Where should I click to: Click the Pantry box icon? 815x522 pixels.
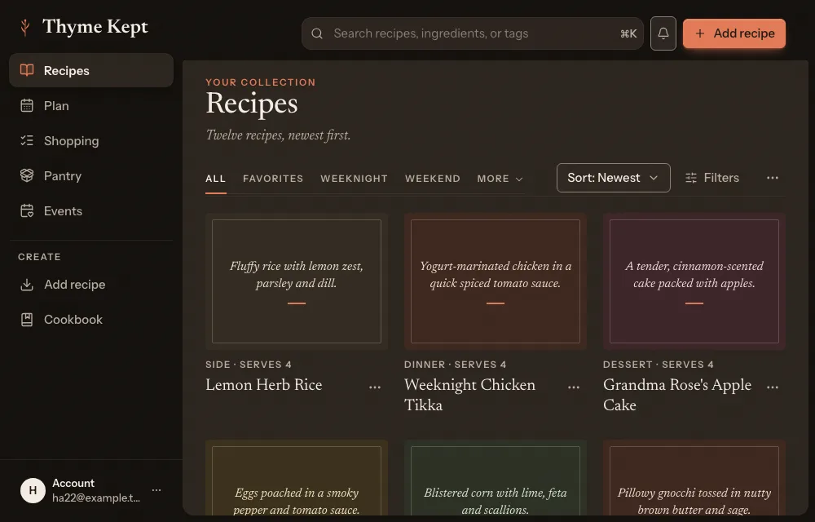tap(27, 175)
